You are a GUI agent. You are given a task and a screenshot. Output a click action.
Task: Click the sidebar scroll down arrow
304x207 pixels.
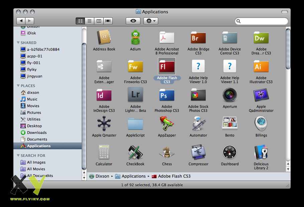click(x=84, y=178)
